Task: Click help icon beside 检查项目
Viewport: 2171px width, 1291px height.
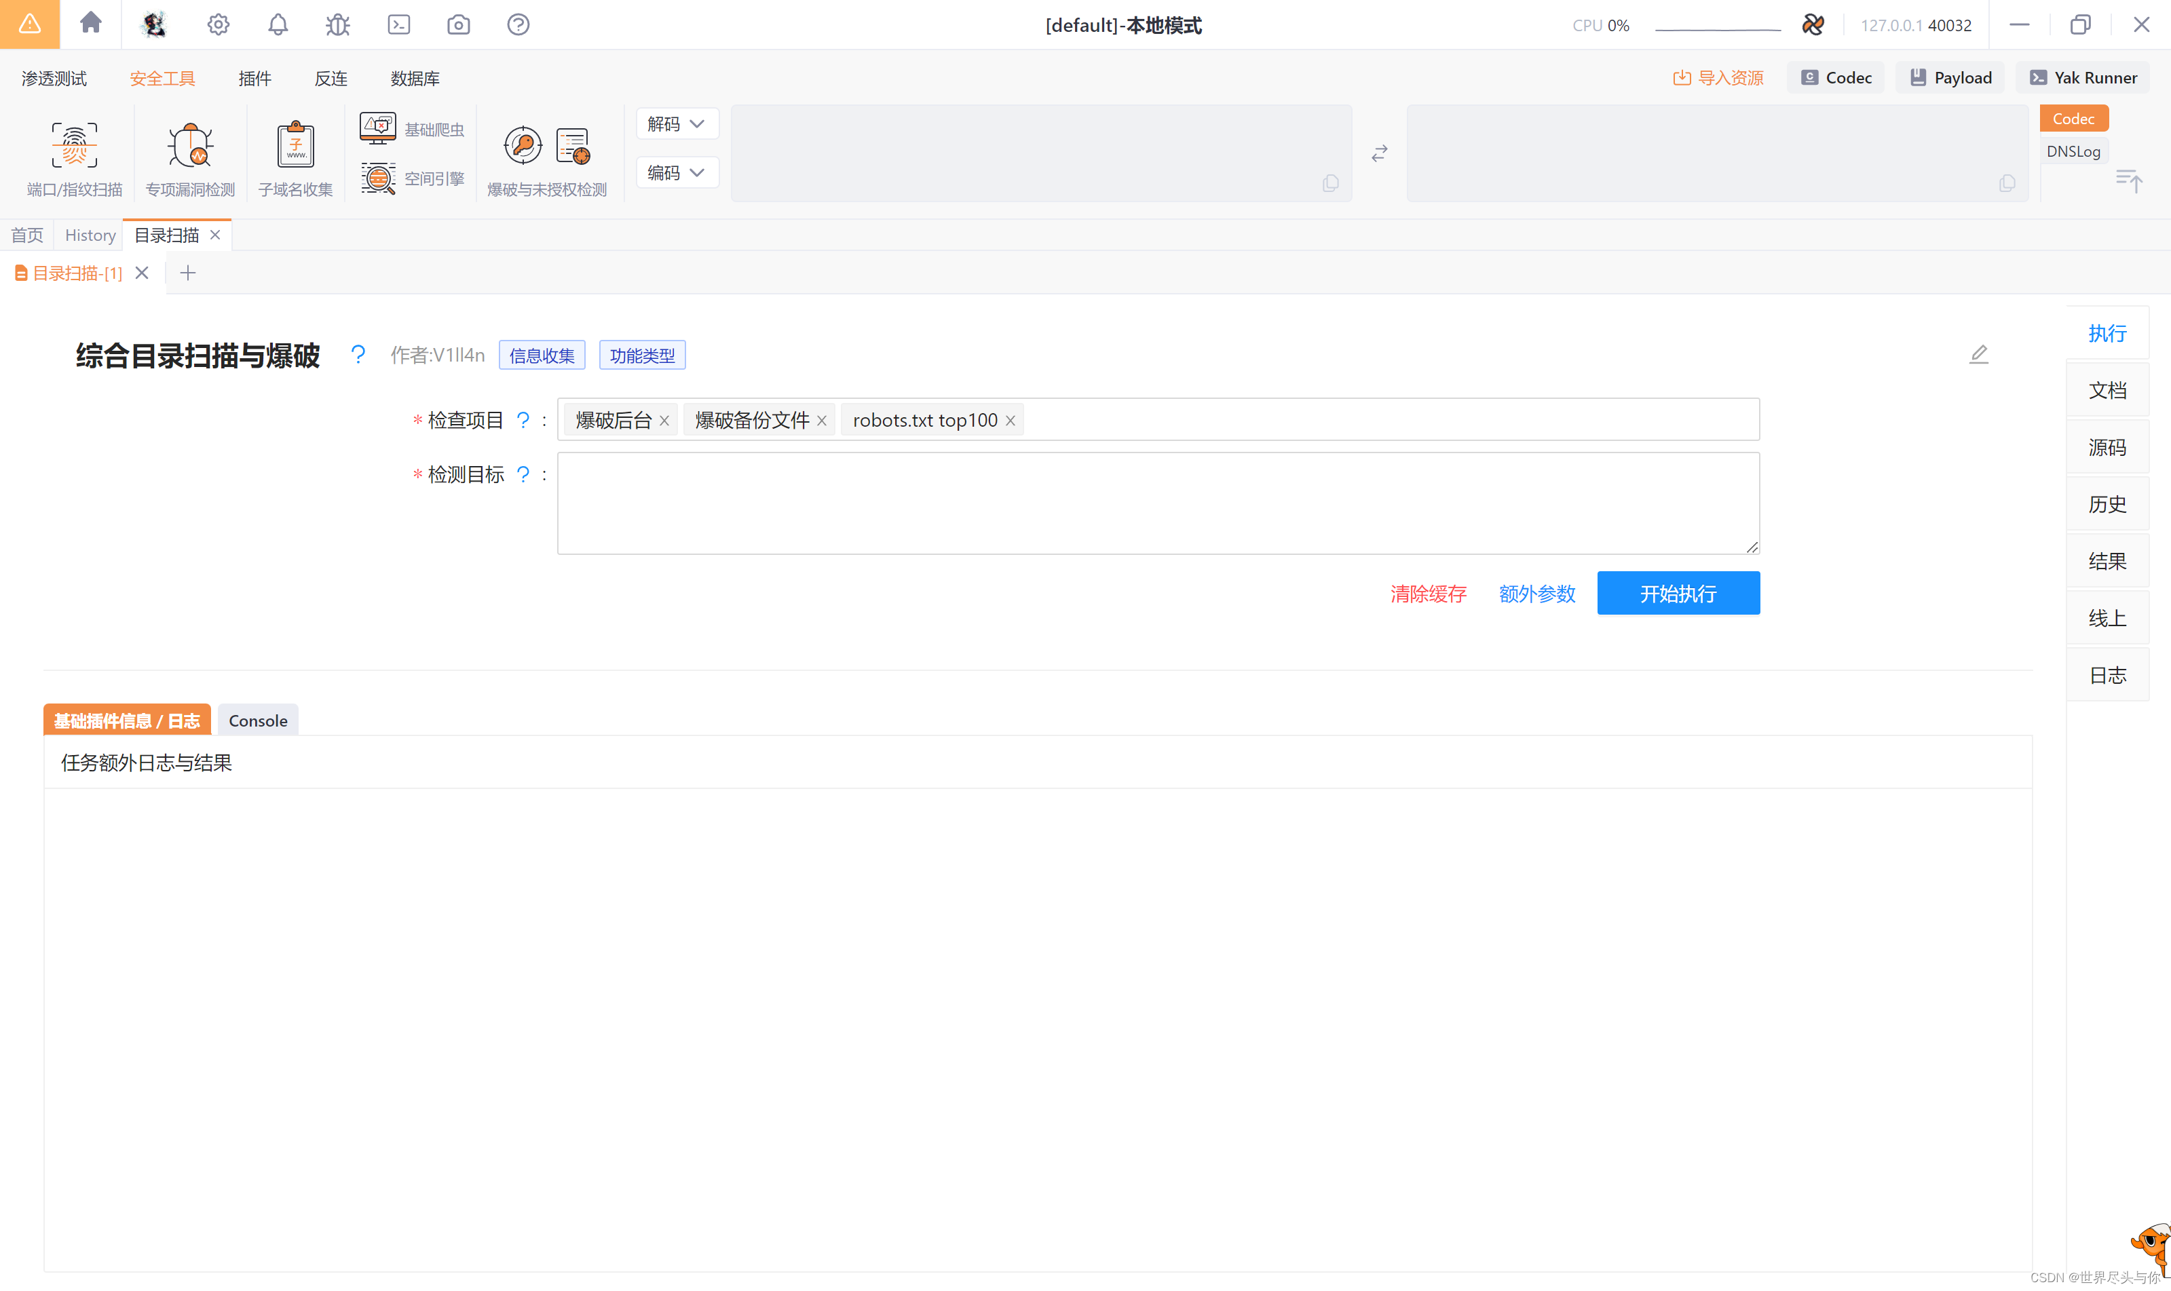Action: click(x=523, y=420)
